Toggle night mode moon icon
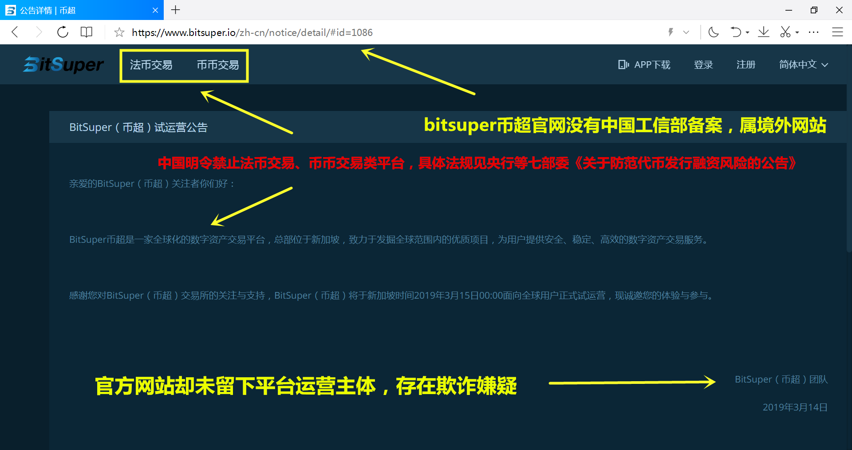This screenshot has height=450, width=852. [714, 32]
